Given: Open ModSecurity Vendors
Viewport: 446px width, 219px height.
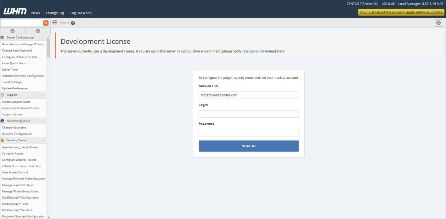Looking at the screenshot, I should coord(17,210).
